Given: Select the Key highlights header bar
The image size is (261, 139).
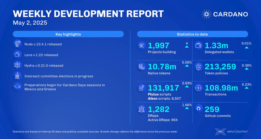Looking at the screenshot, I should click(x=68, y=34).
